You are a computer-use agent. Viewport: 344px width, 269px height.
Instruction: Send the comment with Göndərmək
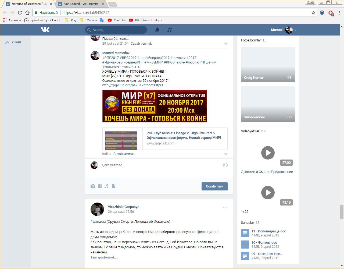(214, 186)
